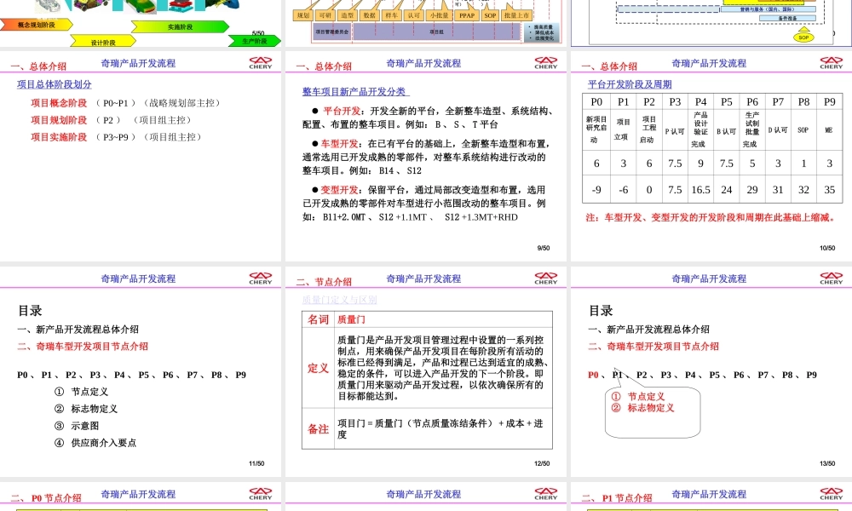Click the red 项目概念阶段 text
Image resolution: width=852 pixels, height=511 pixels.
click(59, 103)
